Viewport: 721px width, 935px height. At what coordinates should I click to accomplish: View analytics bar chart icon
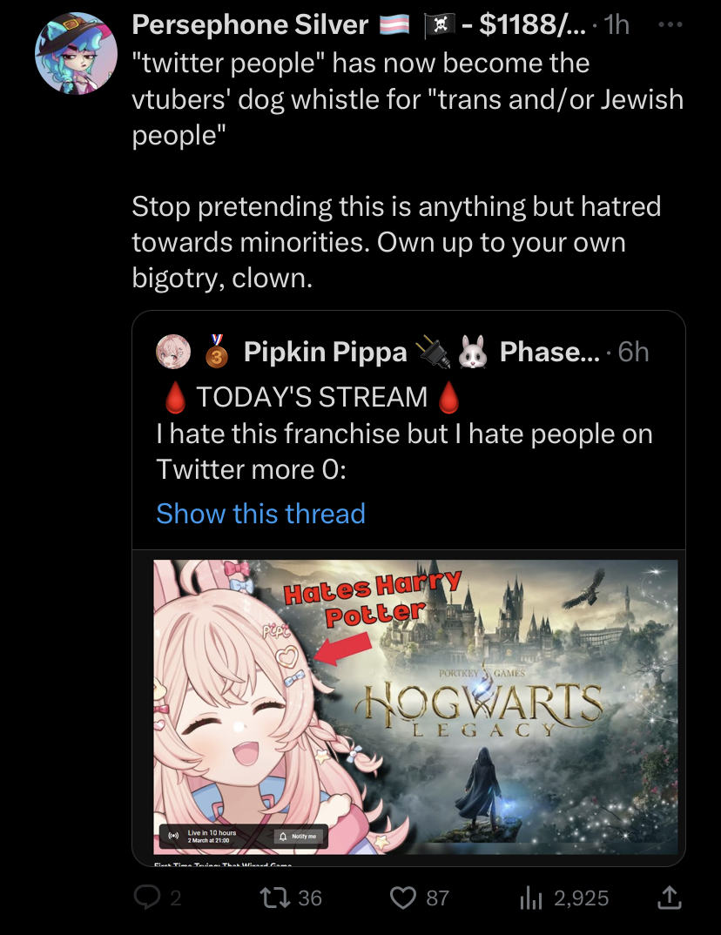[531, 898]
